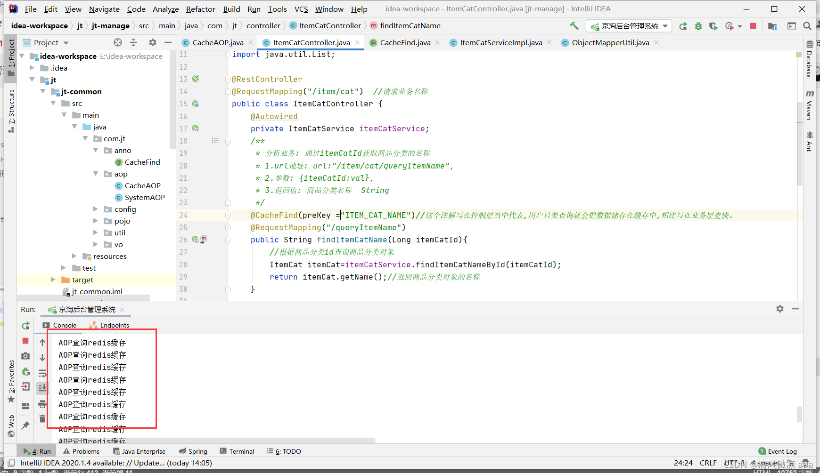
Task: Click CRLF line separator in status bar
Action: pyautogui.click(x=708, y=463)
